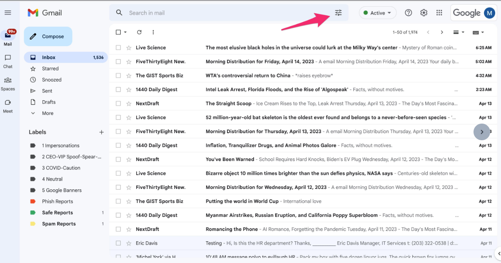Tick the checkbox for the Eric Davis Testing email
Image resolution: width=501 pixels, height=263 pixels.
coord(118,243)
